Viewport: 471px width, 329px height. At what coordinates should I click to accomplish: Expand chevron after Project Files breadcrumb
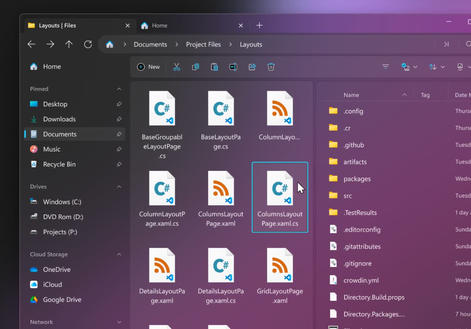[x=230, y=44]
